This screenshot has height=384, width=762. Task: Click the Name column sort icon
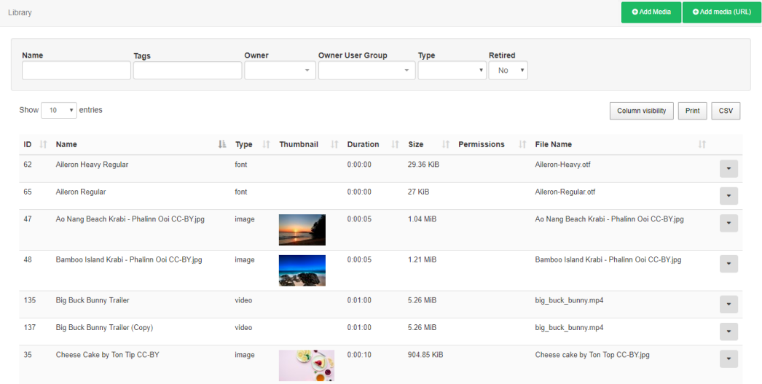point(222,145)
